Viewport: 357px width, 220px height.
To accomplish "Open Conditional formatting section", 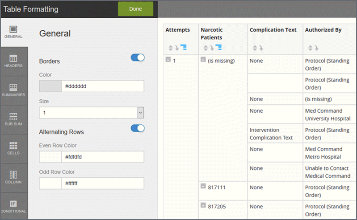I will [13, 206].
